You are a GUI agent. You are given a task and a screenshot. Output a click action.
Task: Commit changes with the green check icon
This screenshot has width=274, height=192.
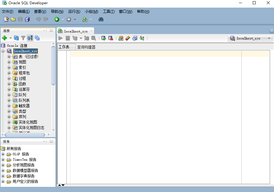[104, 38]
